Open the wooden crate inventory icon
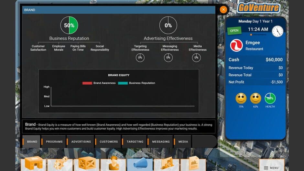Image resolution: width=304 pixels, height=171 pixels. 87,164
